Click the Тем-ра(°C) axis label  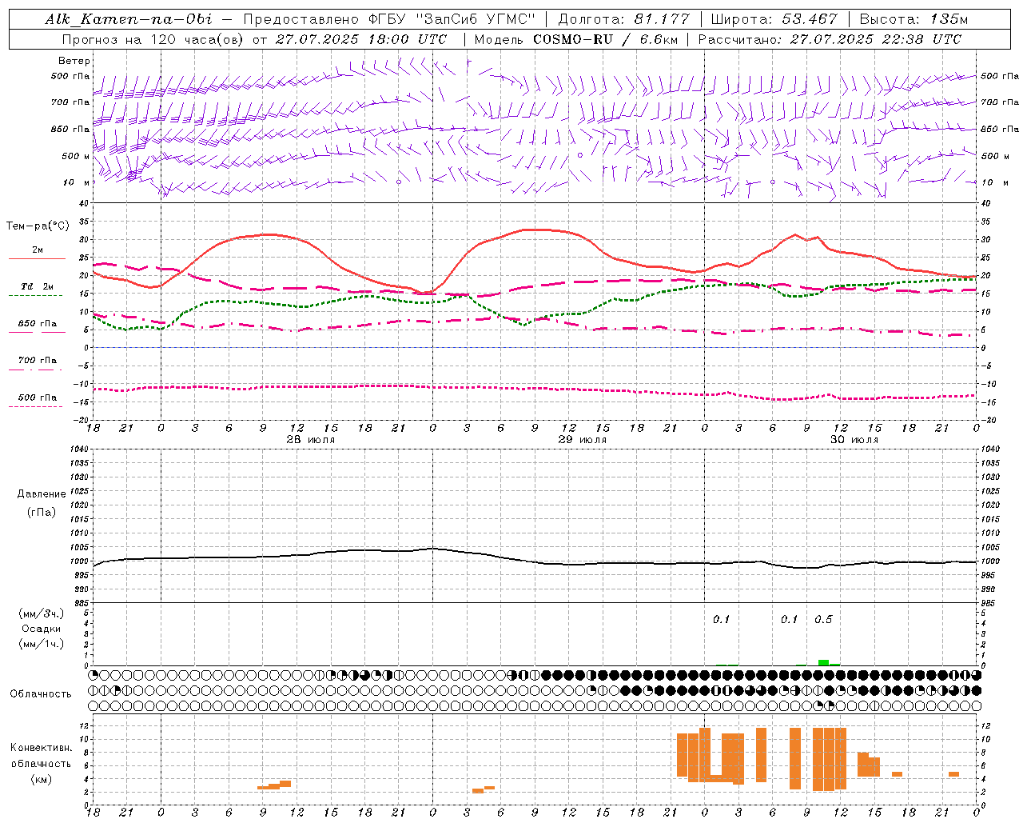(x=38, y=226)
